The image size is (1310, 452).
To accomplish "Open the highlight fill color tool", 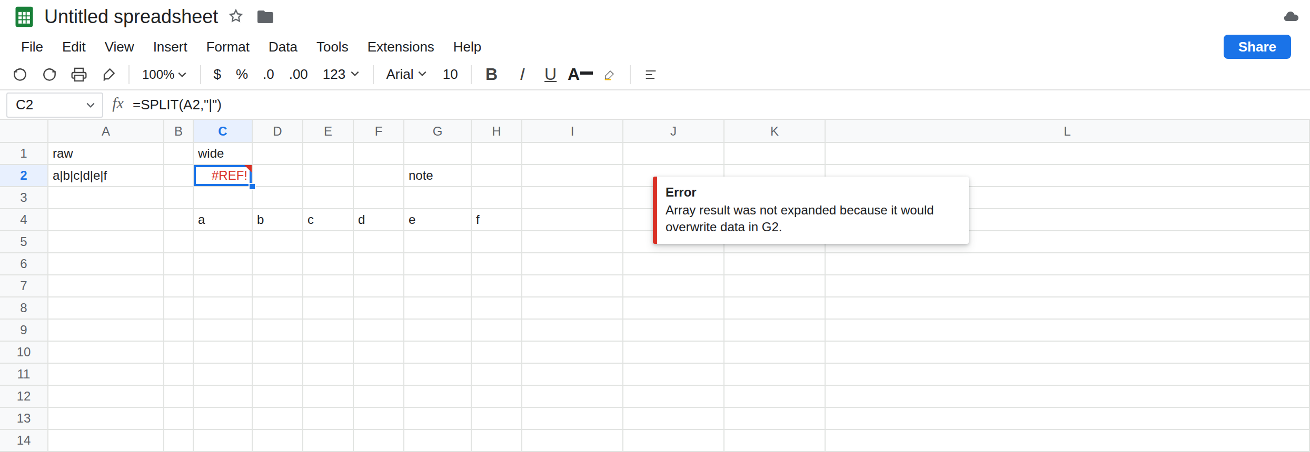I will (x=609, y=75).
